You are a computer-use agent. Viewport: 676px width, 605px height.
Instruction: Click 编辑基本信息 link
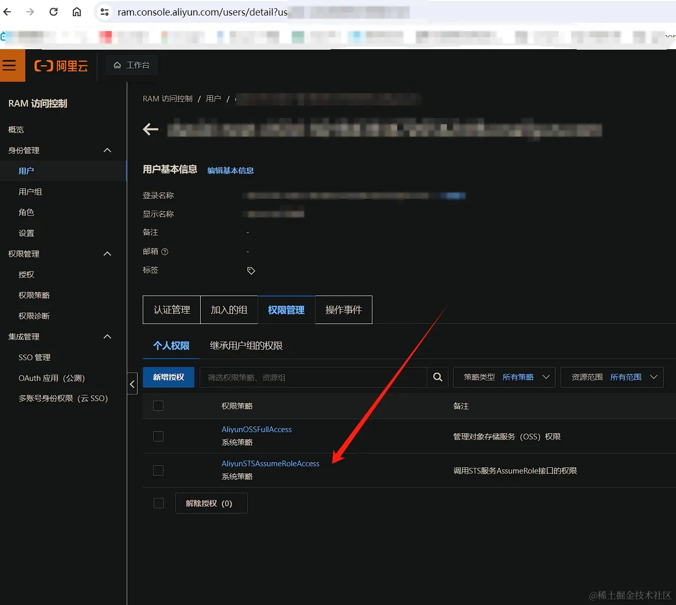231,170
